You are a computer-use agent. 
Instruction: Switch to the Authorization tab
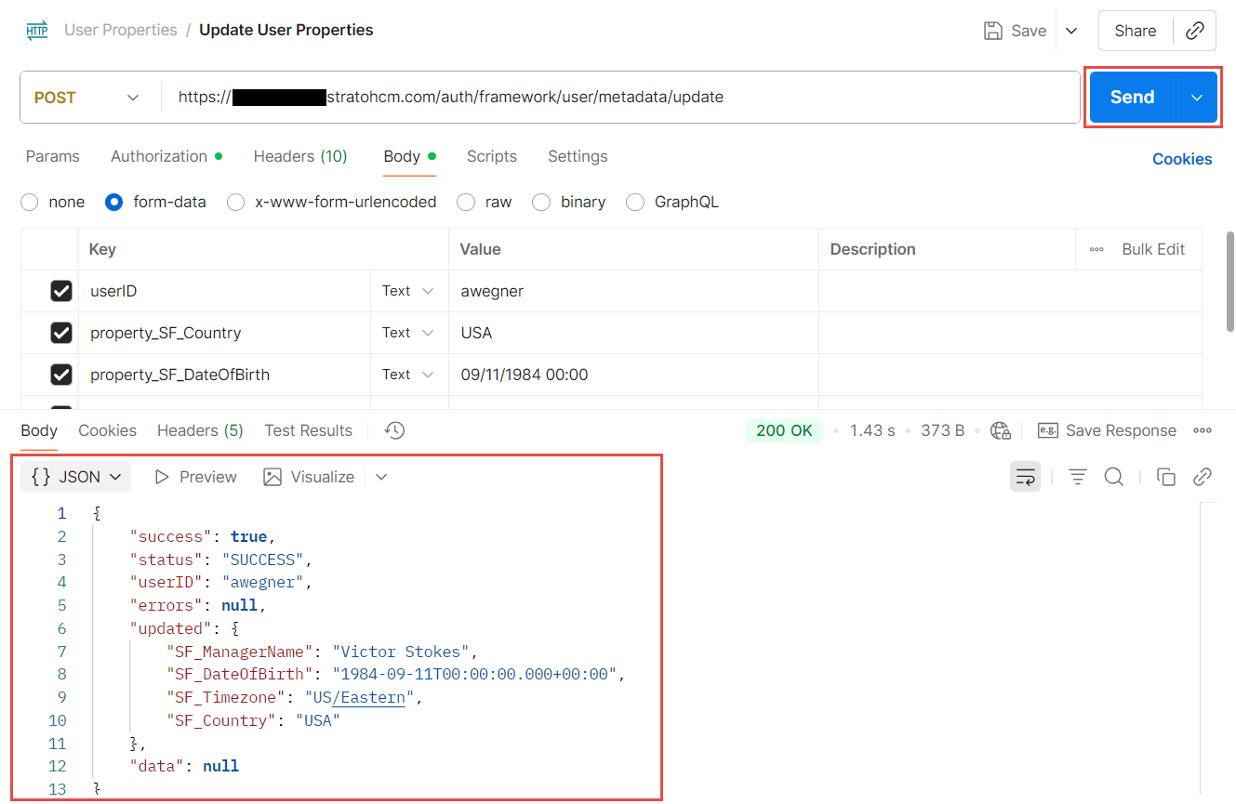pos(159,156)
